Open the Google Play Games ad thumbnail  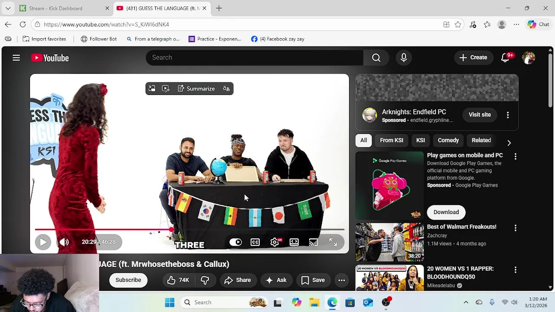(390, 185)
